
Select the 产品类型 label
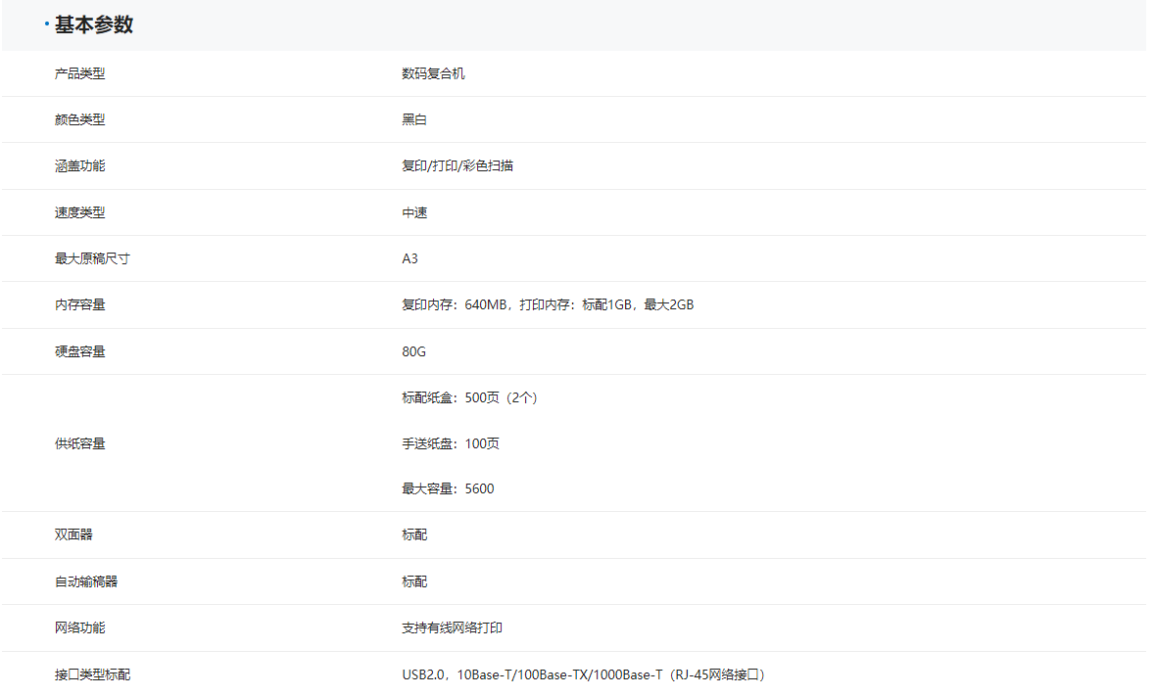79,73
